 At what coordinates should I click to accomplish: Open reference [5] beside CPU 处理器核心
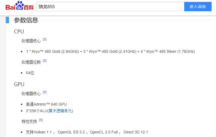click(x=45, y=39)
